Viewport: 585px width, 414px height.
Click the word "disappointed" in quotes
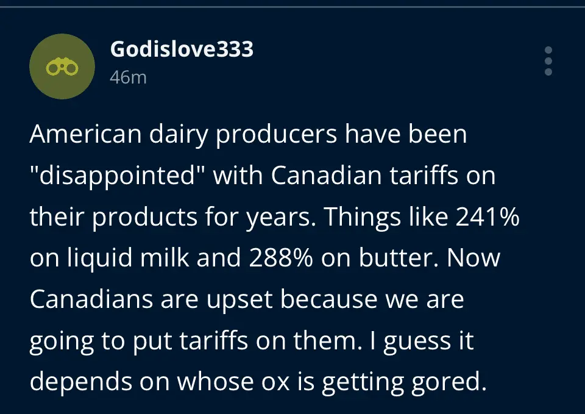point(121,177)
